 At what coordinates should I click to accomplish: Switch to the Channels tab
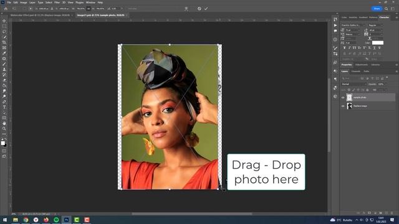point(356,72)
